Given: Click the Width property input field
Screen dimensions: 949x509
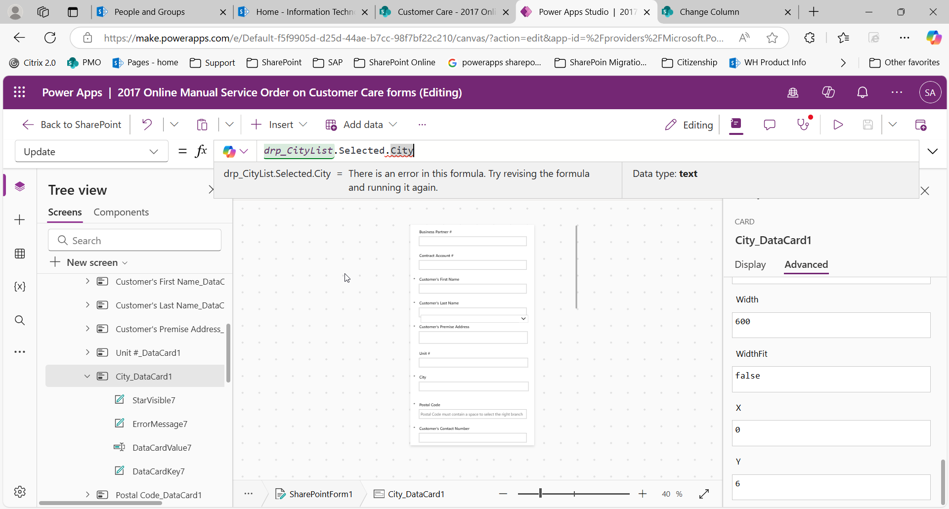Looking at the screenshot, I should pos(831,325).
